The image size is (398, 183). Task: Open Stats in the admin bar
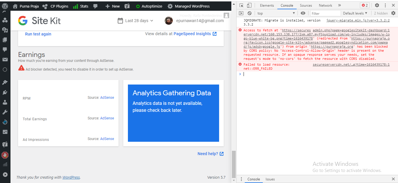point(81,6)
